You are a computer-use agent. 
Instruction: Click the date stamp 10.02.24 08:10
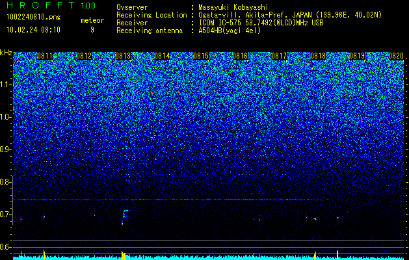point(33,30)
